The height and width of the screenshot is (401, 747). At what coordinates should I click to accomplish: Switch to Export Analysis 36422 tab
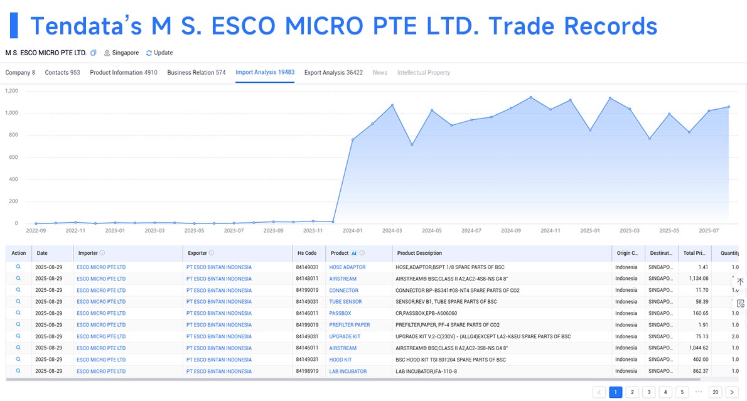(333, 72)
